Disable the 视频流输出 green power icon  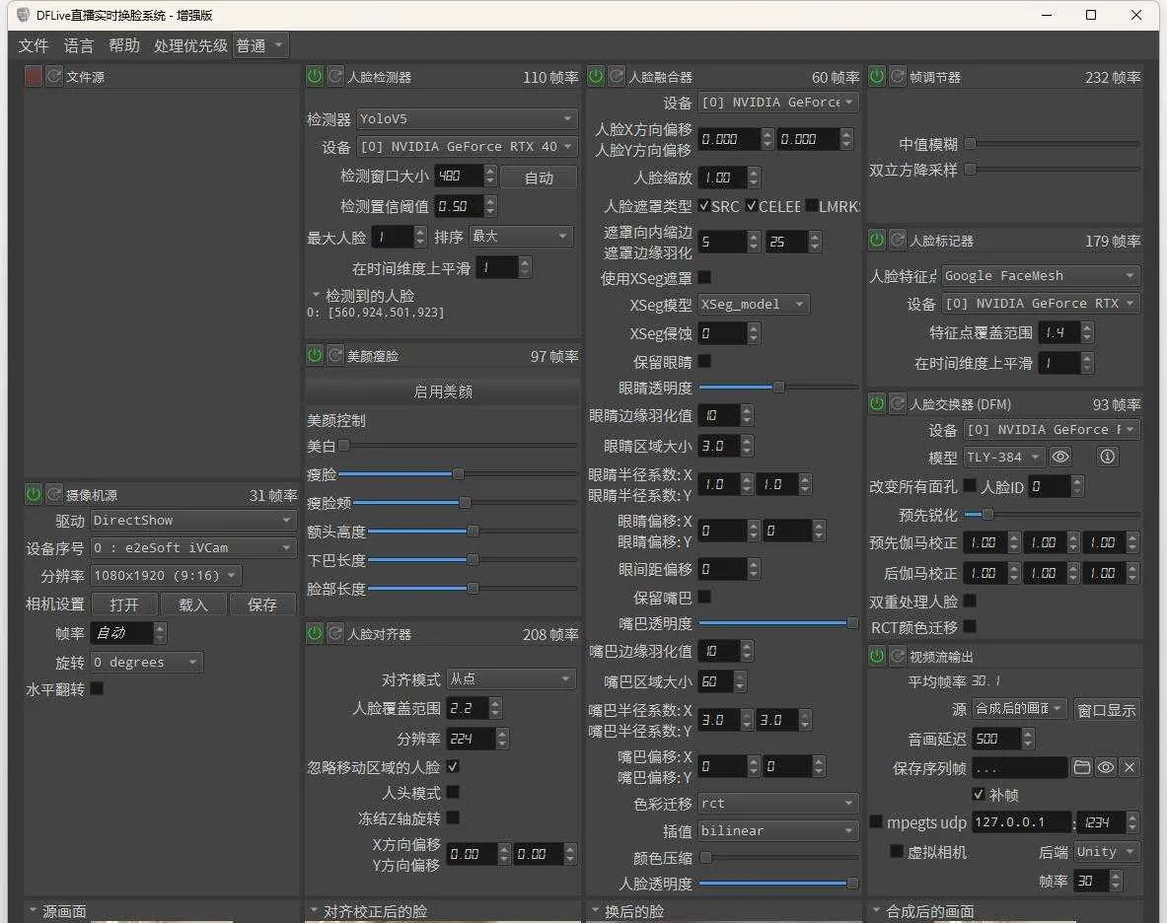877,656
